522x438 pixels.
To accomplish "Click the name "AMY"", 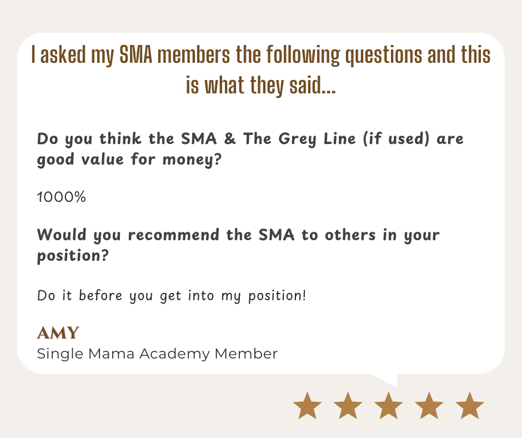I will (58, 333).
